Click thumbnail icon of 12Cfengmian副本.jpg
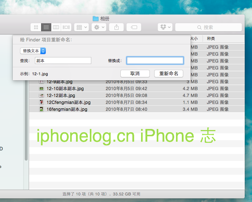The image size is (252, 202). (41, 102)
